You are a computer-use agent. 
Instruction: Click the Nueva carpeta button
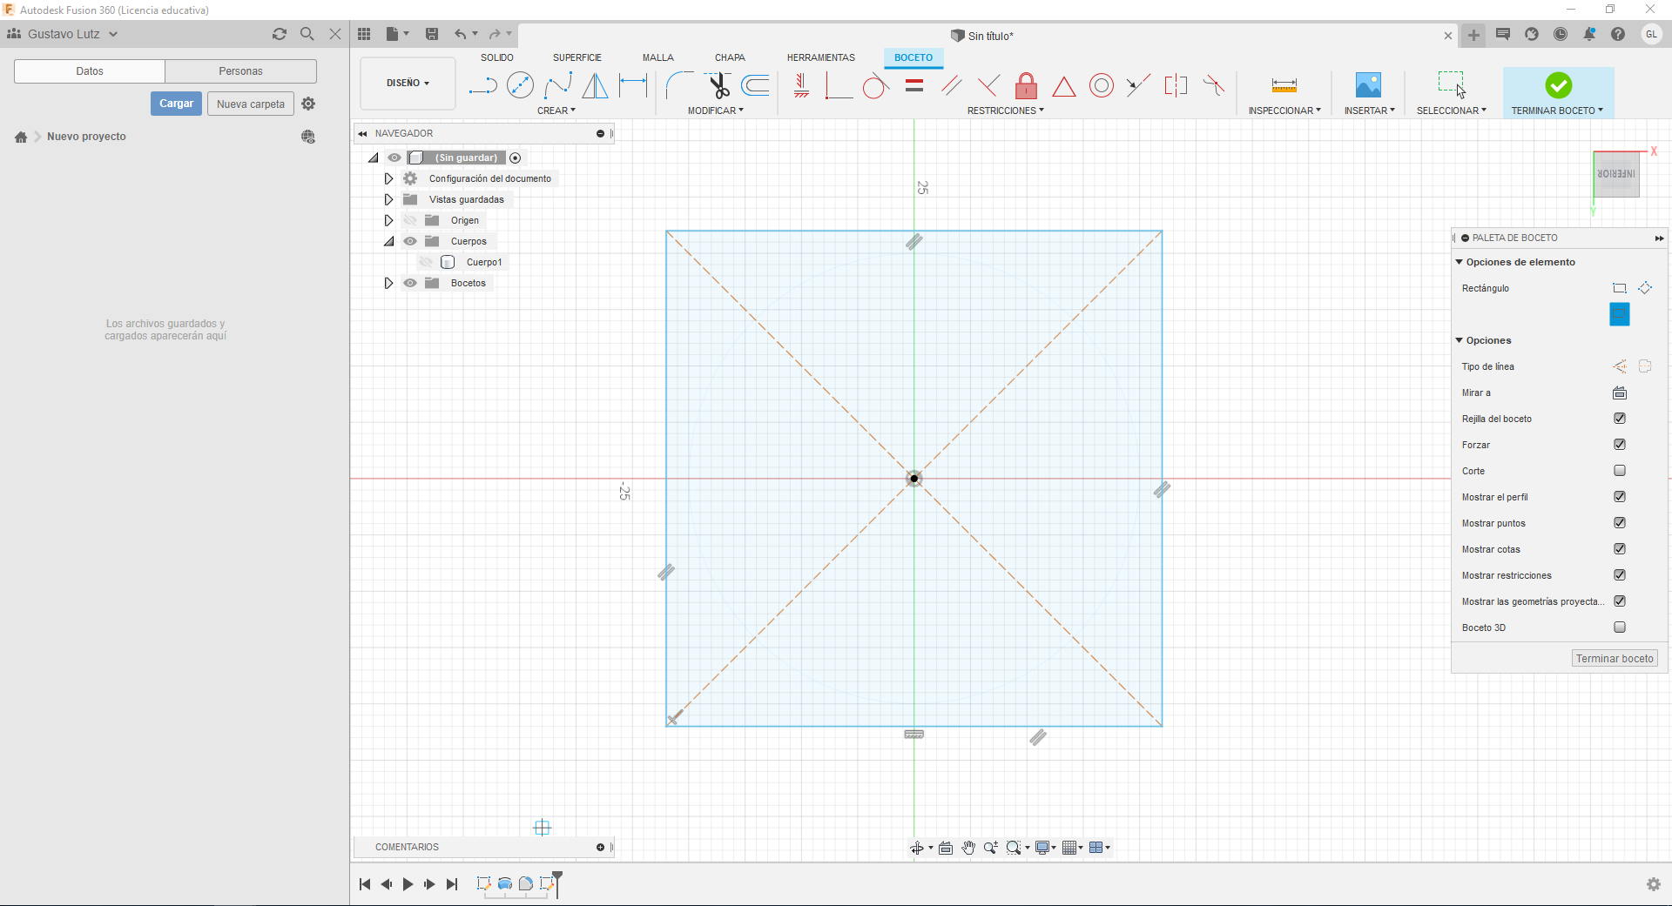(x=251, y=104)
